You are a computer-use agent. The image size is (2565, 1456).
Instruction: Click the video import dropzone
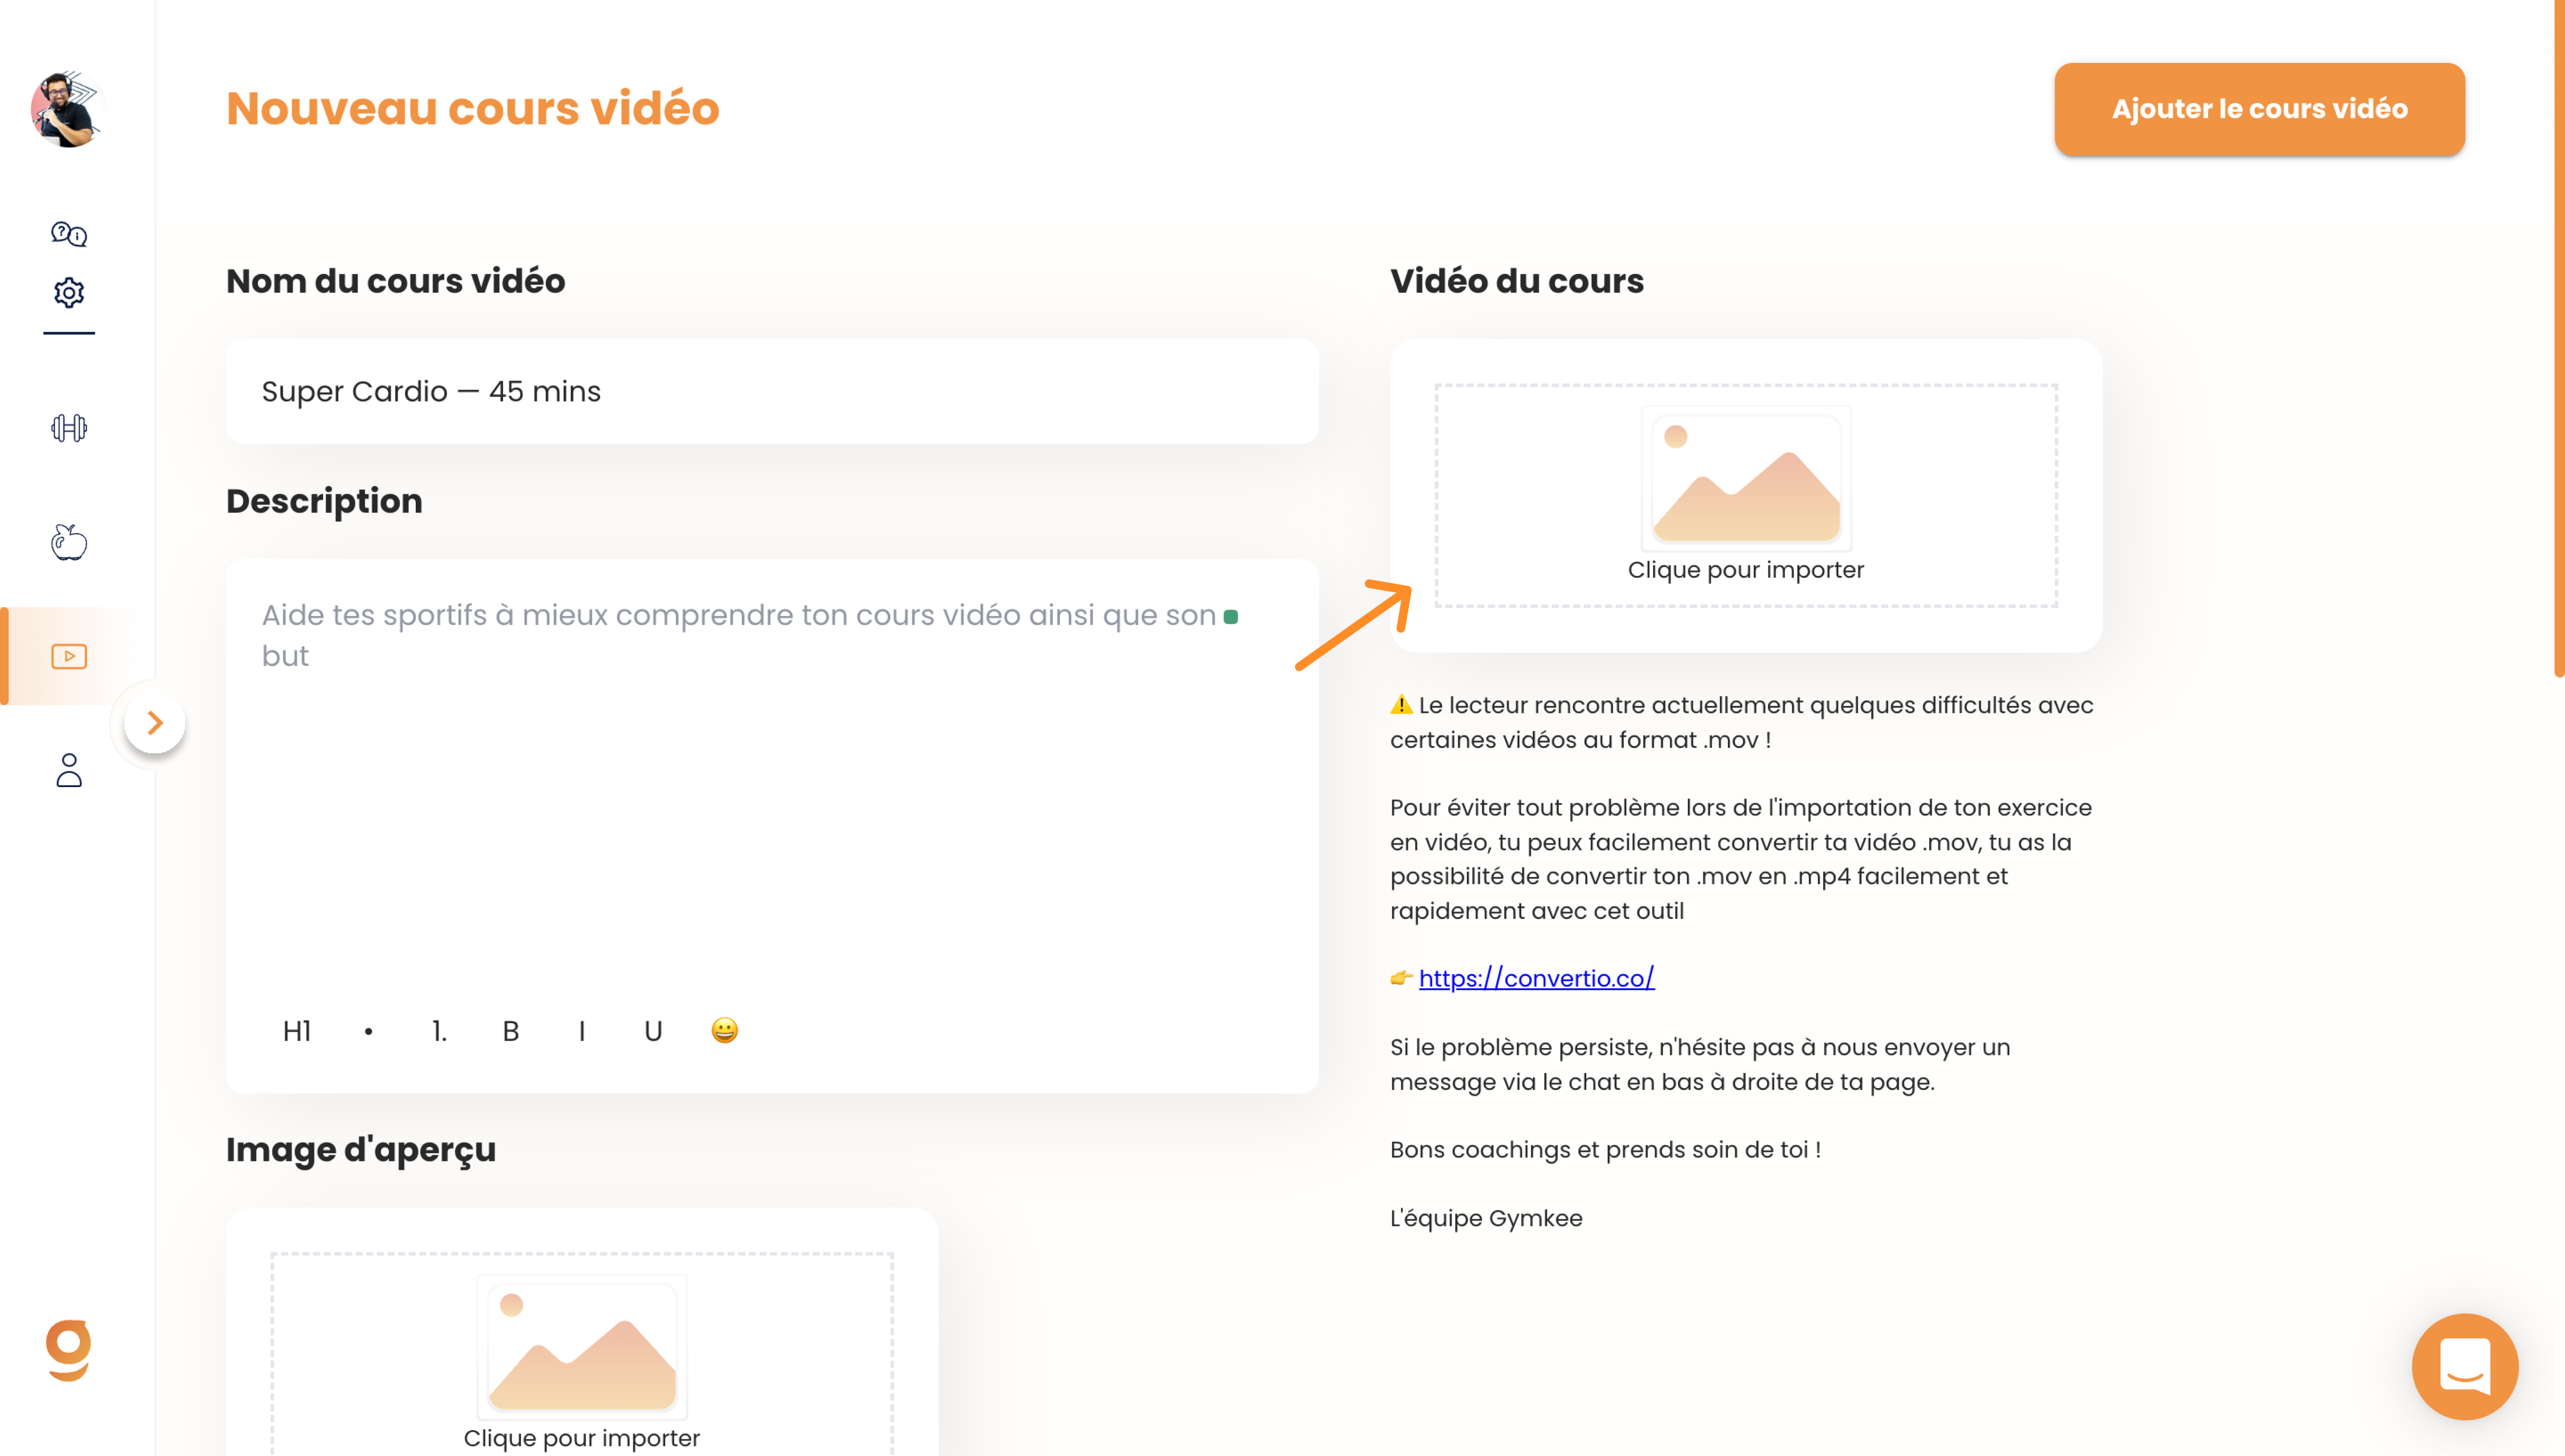coord(1746,496)
